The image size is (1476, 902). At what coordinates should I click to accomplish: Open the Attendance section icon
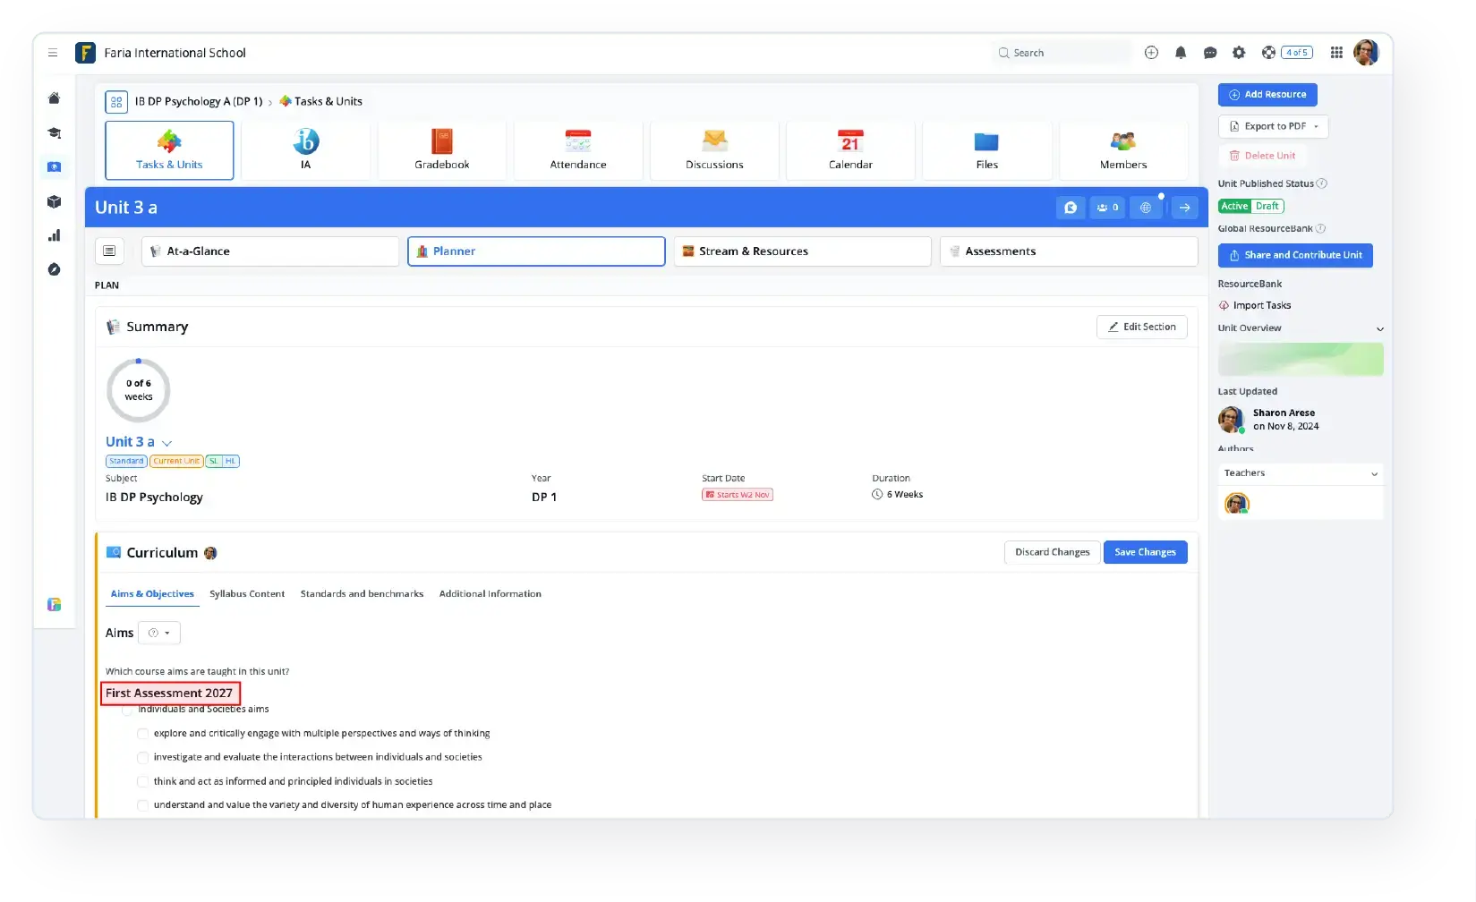click(577, 142)
